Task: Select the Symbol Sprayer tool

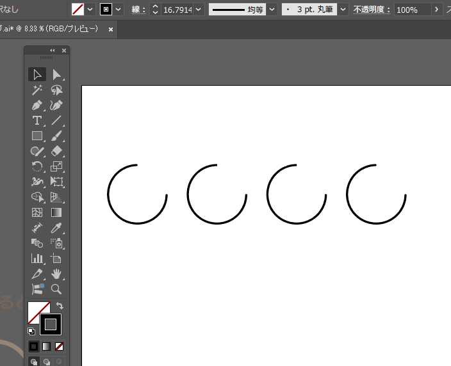Action: 56,243
